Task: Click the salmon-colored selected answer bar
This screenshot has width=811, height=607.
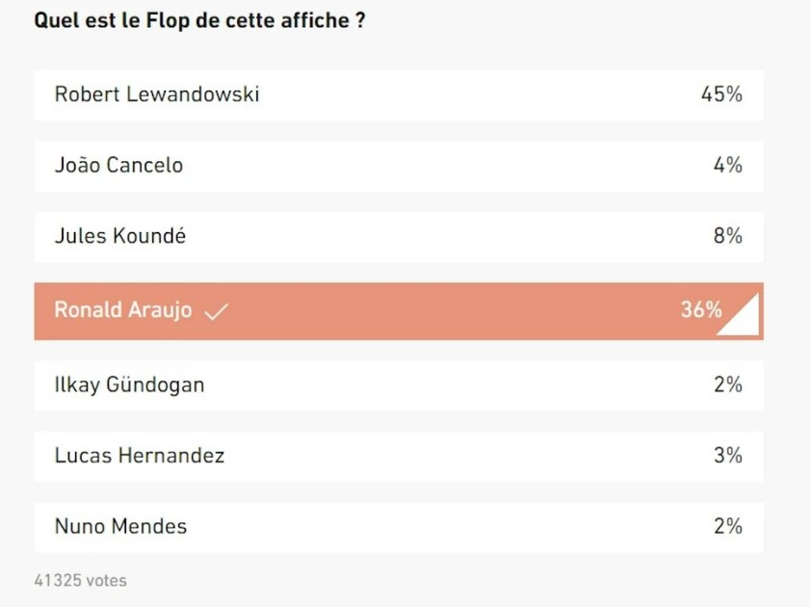Action: point(399,311)
